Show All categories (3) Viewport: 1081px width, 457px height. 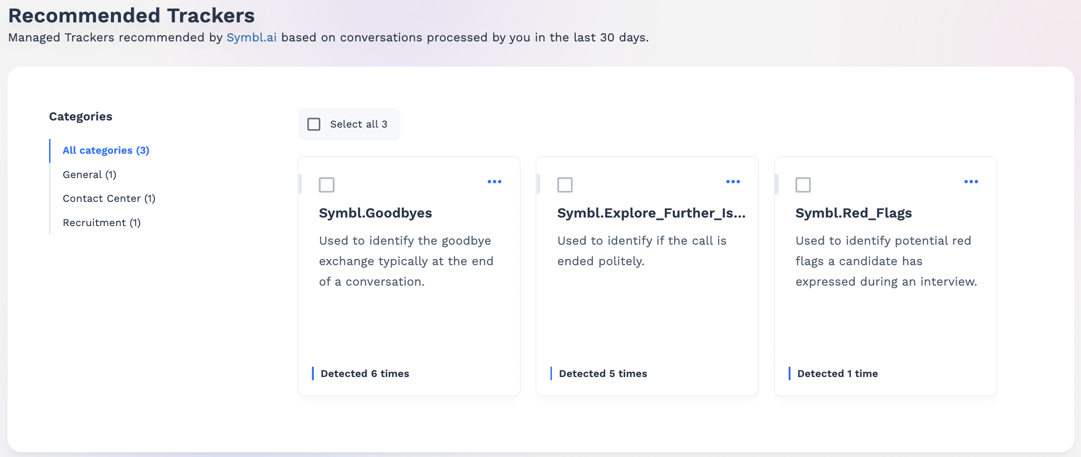tap(106, 150)
